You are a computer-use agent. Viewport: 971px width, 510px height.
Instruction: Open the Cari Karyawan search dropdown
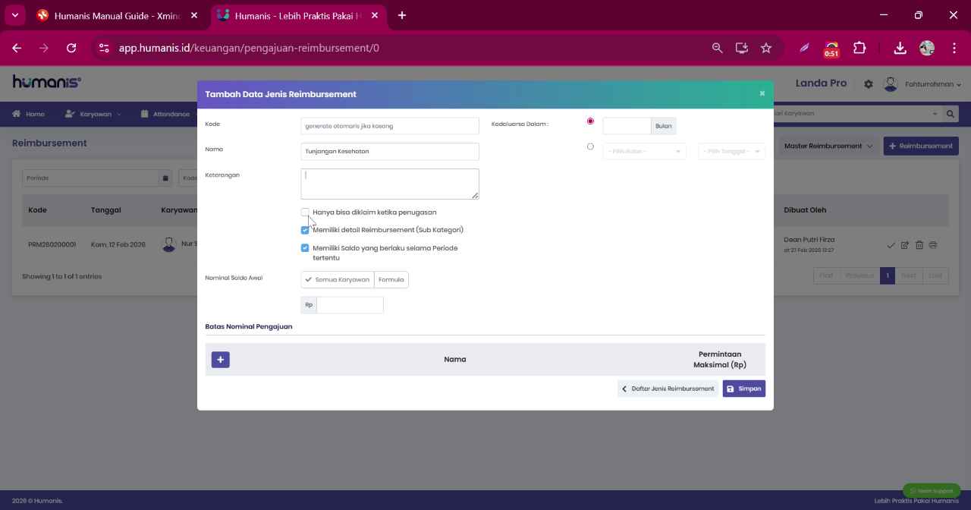(x=856, y=114)
